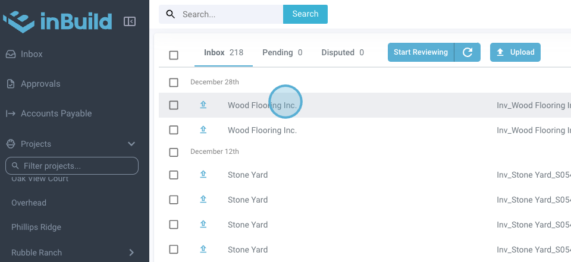Click the inBuild logo
Viewport: 571px width, 262px height.
58,21
